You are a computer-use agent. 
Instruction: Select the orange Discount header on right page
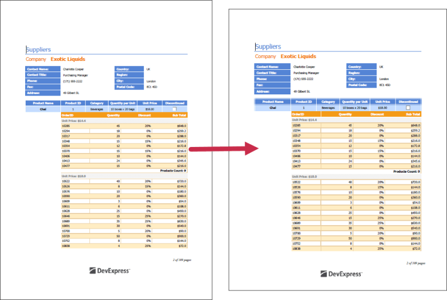[x=377, y=114]
